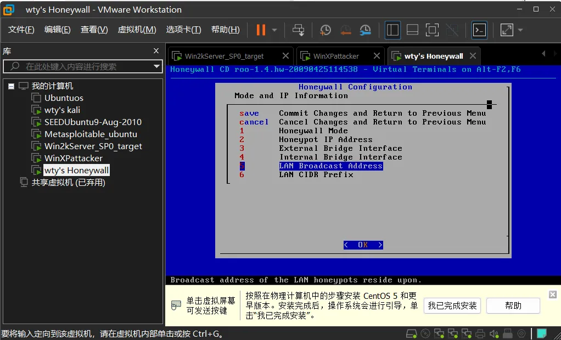Select menu item 2 Honeypot IP Address
Image resolution: width=561 pixels, height=340 pixels.
click(326, 139)
